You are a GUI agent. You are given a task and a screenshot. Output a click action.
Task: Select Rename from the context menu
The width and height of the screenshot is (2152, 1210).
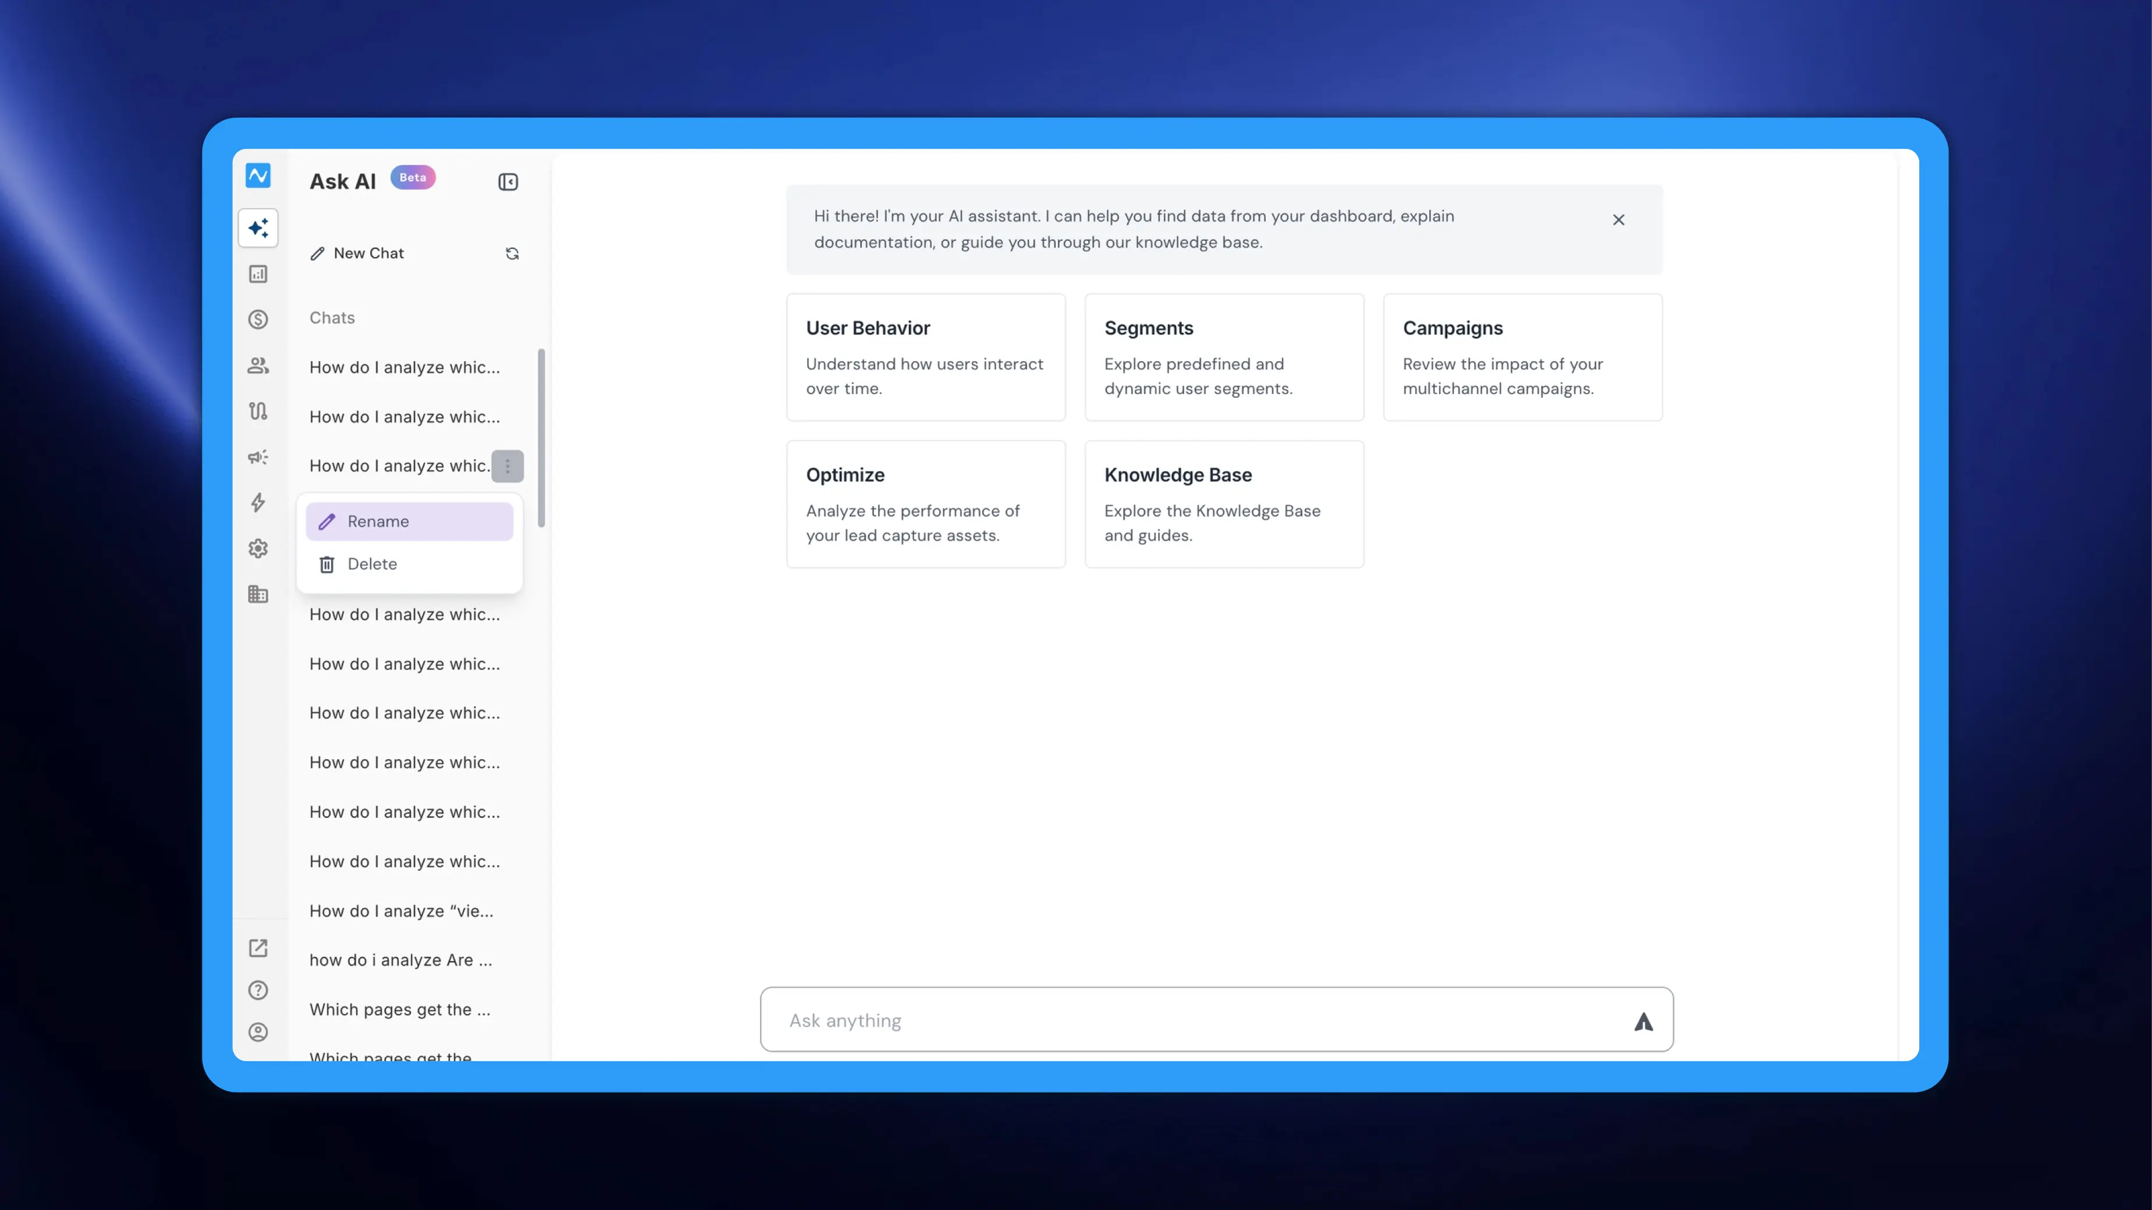coord(409,521)
